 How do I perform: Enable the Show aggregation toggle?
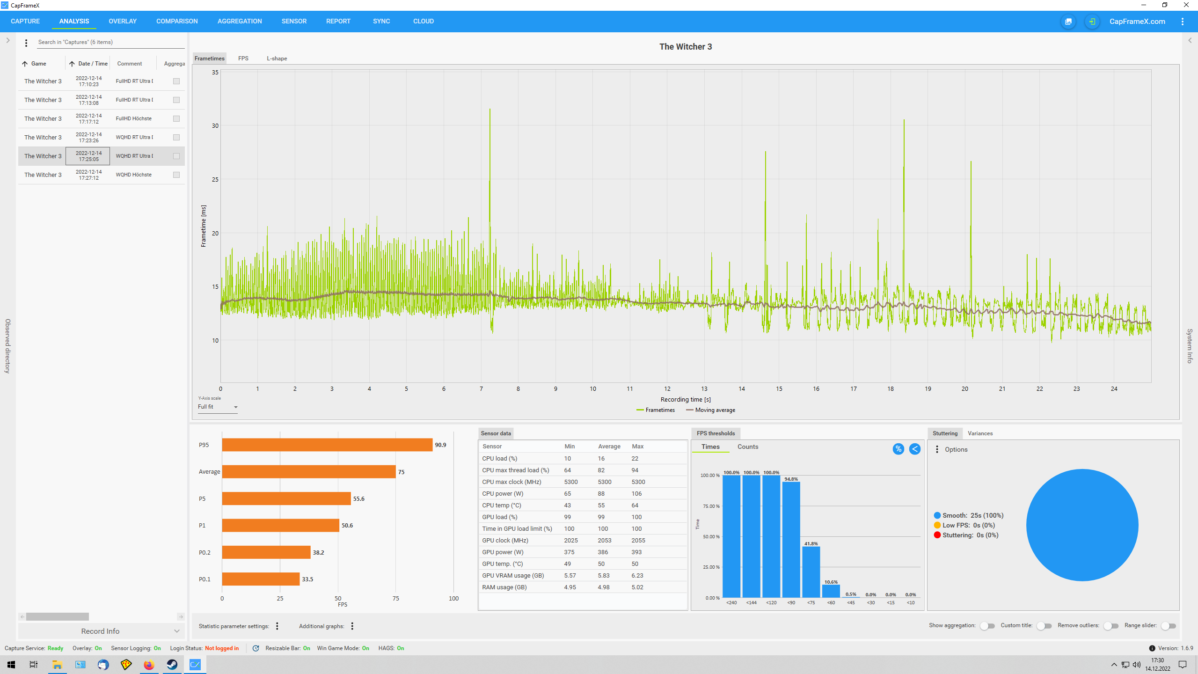987,626
